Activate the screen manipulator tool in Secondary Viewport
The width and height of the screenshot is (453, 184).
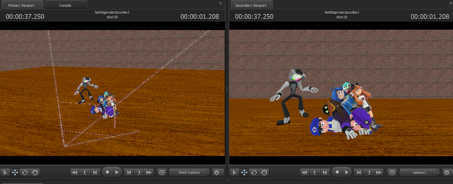264,173
